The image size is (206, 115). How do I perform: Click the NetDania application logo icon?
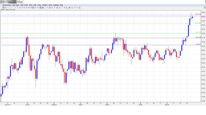coord(1,2)
